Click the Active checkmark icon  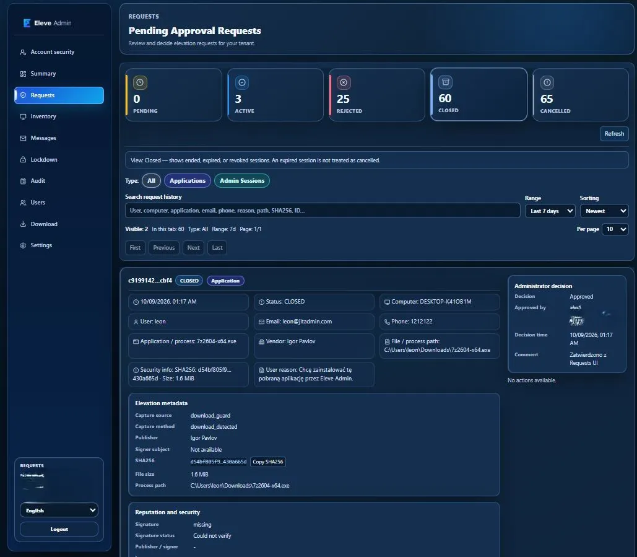click(x=241, y=82)
